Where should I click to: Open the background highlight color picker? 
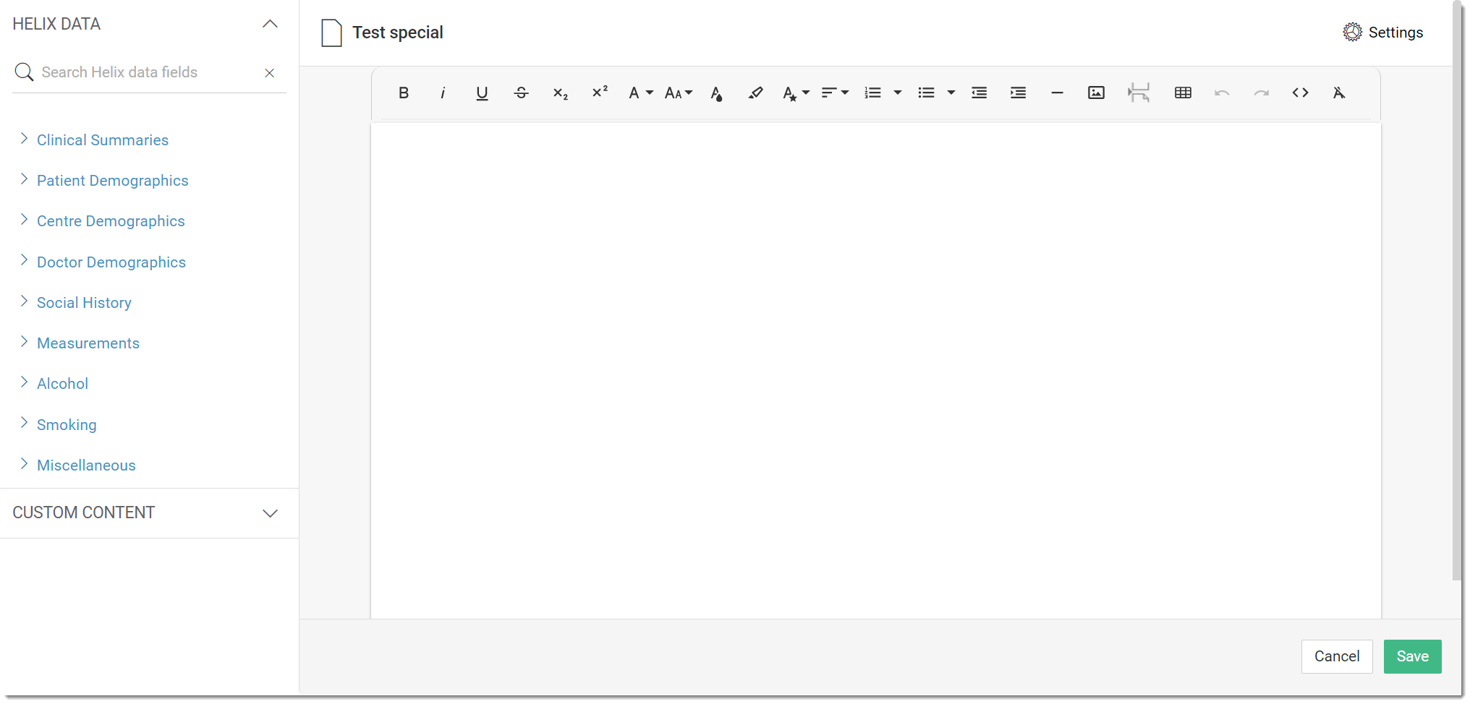click(x=755, y=93)
